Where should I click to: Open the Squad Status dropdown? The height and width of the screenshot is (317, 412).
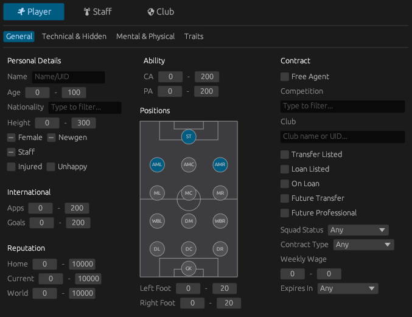tap(358, 230)
